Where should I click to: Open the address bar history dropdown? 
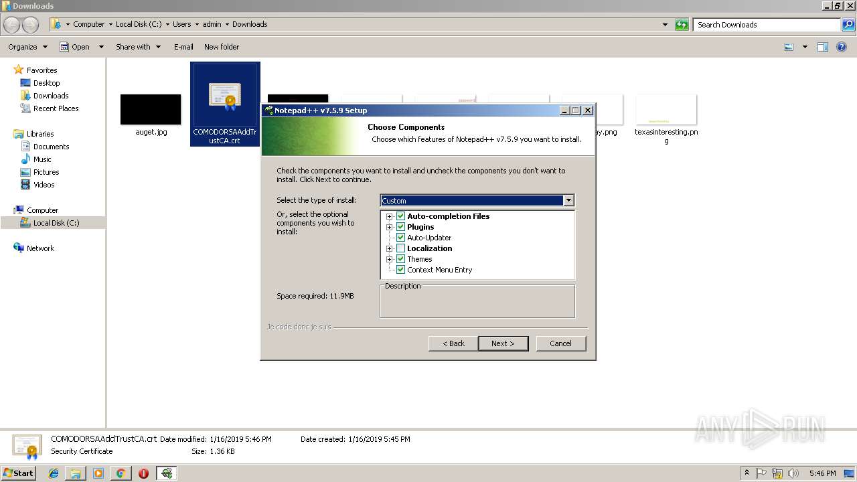665,25
